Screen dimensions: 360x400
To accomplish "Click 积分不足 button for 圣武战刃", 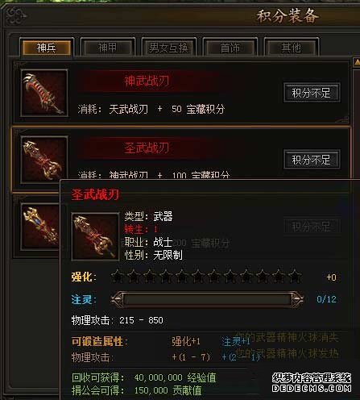I will pyautogui.click(x=312, y=160).
